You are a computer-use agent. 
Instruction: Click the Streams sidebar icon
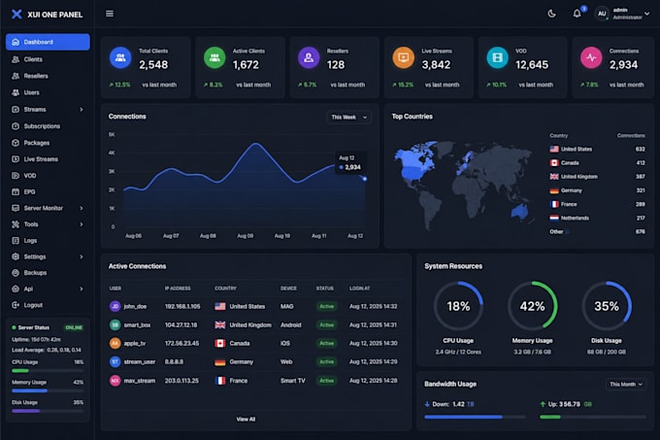pos(16,110)
